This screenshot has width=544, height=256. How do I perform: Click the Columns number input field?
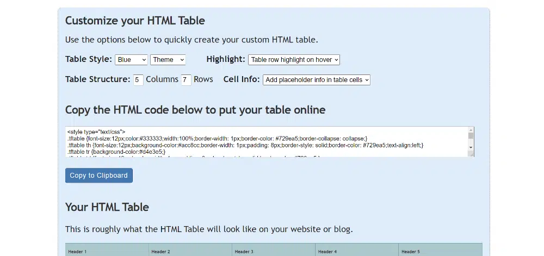(138, 80)
